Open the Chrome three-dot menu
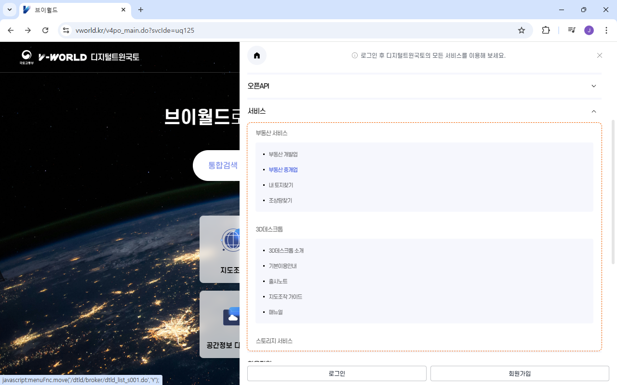The image size is (617, 385). click(x=606, y=30)
